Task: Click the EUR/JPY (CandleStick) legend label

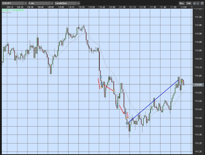Action: click(x=13, y=10)
